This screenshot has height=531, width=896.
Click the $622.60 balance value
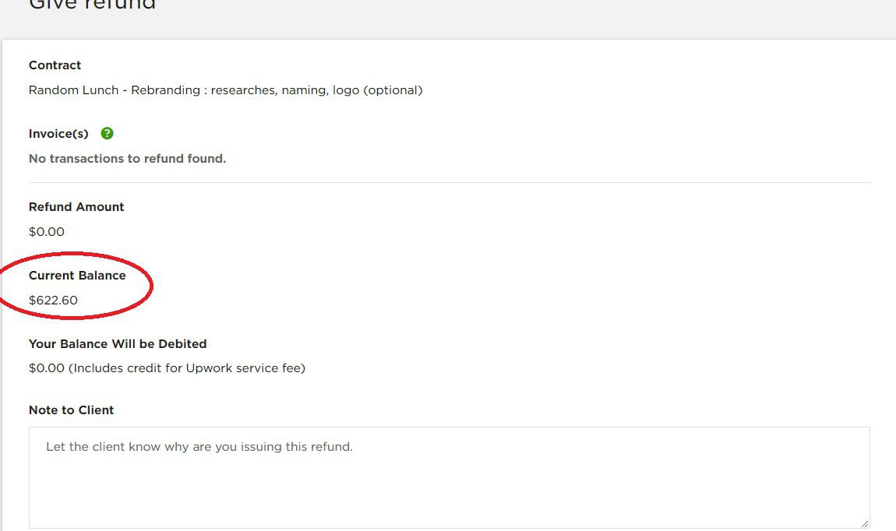(53, 301)
